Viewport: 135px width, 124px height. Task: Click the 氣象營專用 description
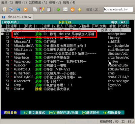[58, 85]
